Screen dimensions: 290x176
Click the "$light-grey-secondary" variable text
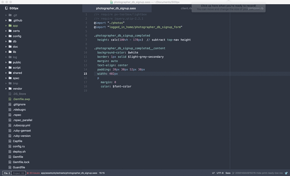(x=146, y=57)
